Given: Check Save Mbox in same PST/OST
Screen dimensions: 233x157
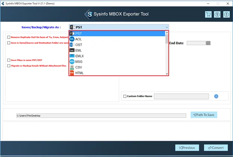Looking at the screenshot, I should pyautogui.click(x=9, y=60).
